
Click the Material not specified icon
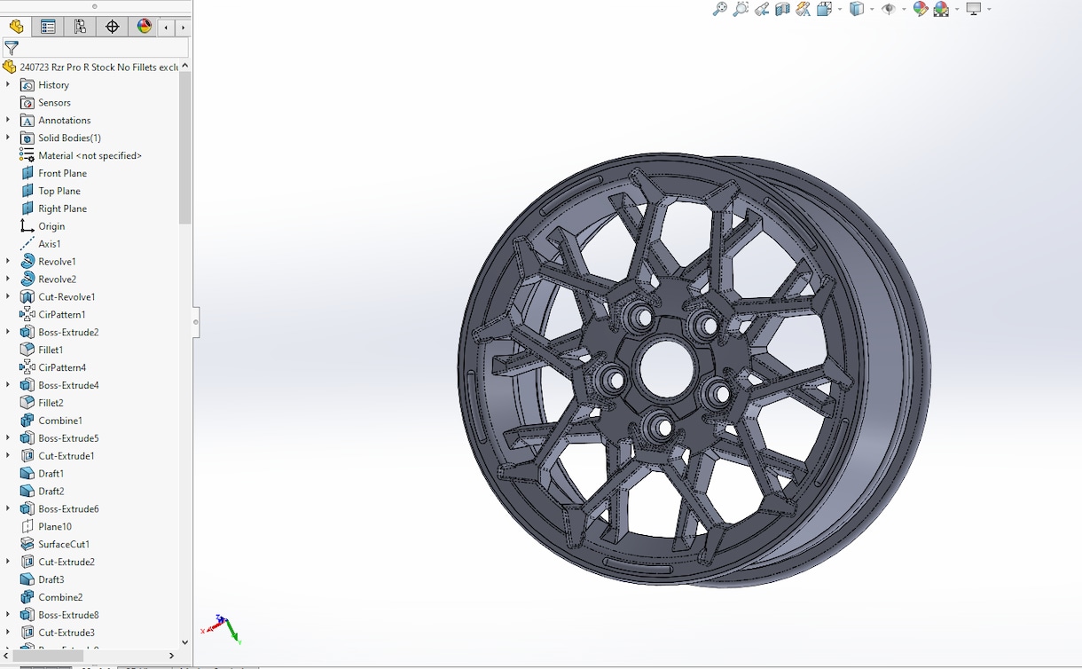pos(27,155)
